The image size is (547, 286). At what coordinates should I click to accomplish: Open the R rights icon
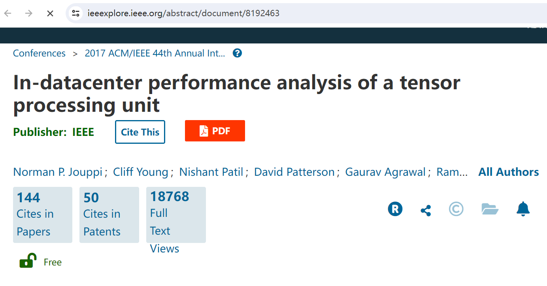click(395, 209)
